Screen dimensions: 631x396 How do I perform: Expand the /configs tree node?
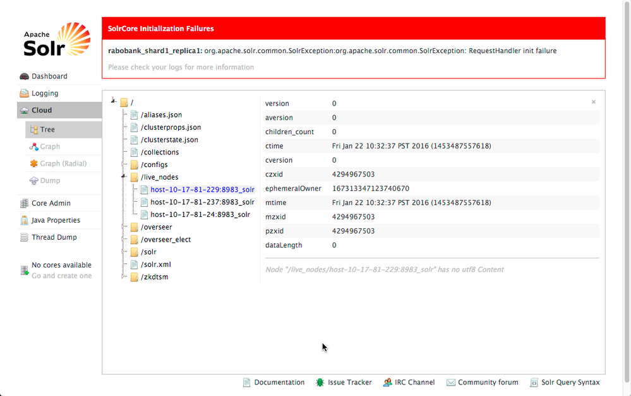coord(124,164)
